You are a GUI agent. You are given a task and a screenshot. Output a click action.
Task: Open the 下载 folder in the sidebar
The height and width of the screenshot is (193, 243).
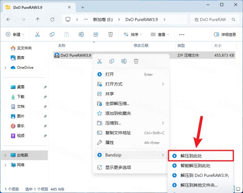click(21, 97)
